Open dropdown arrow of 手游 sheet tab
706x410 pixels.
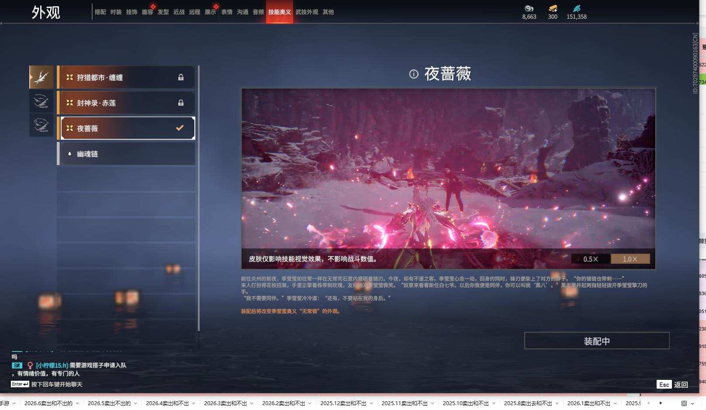coord(14,403)
